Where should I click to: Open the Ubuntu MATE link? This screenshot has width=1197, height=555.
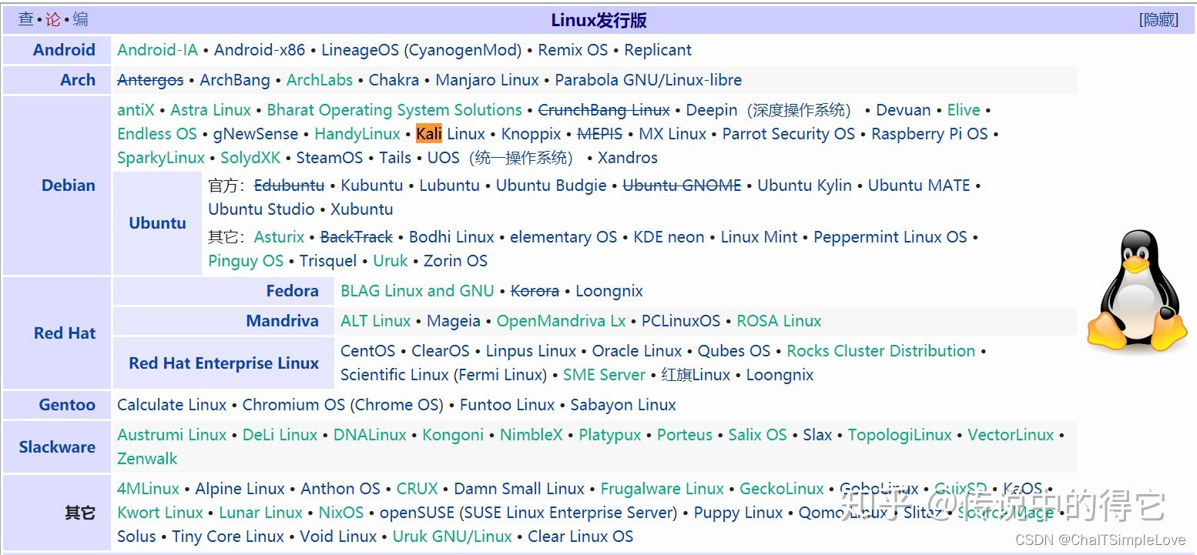click(919, 186)
